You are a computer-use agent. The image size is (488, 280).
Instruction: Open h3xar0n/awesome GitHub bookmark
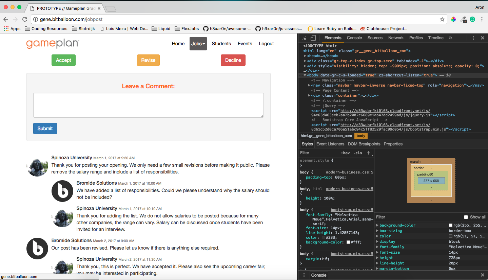(227, 29)
